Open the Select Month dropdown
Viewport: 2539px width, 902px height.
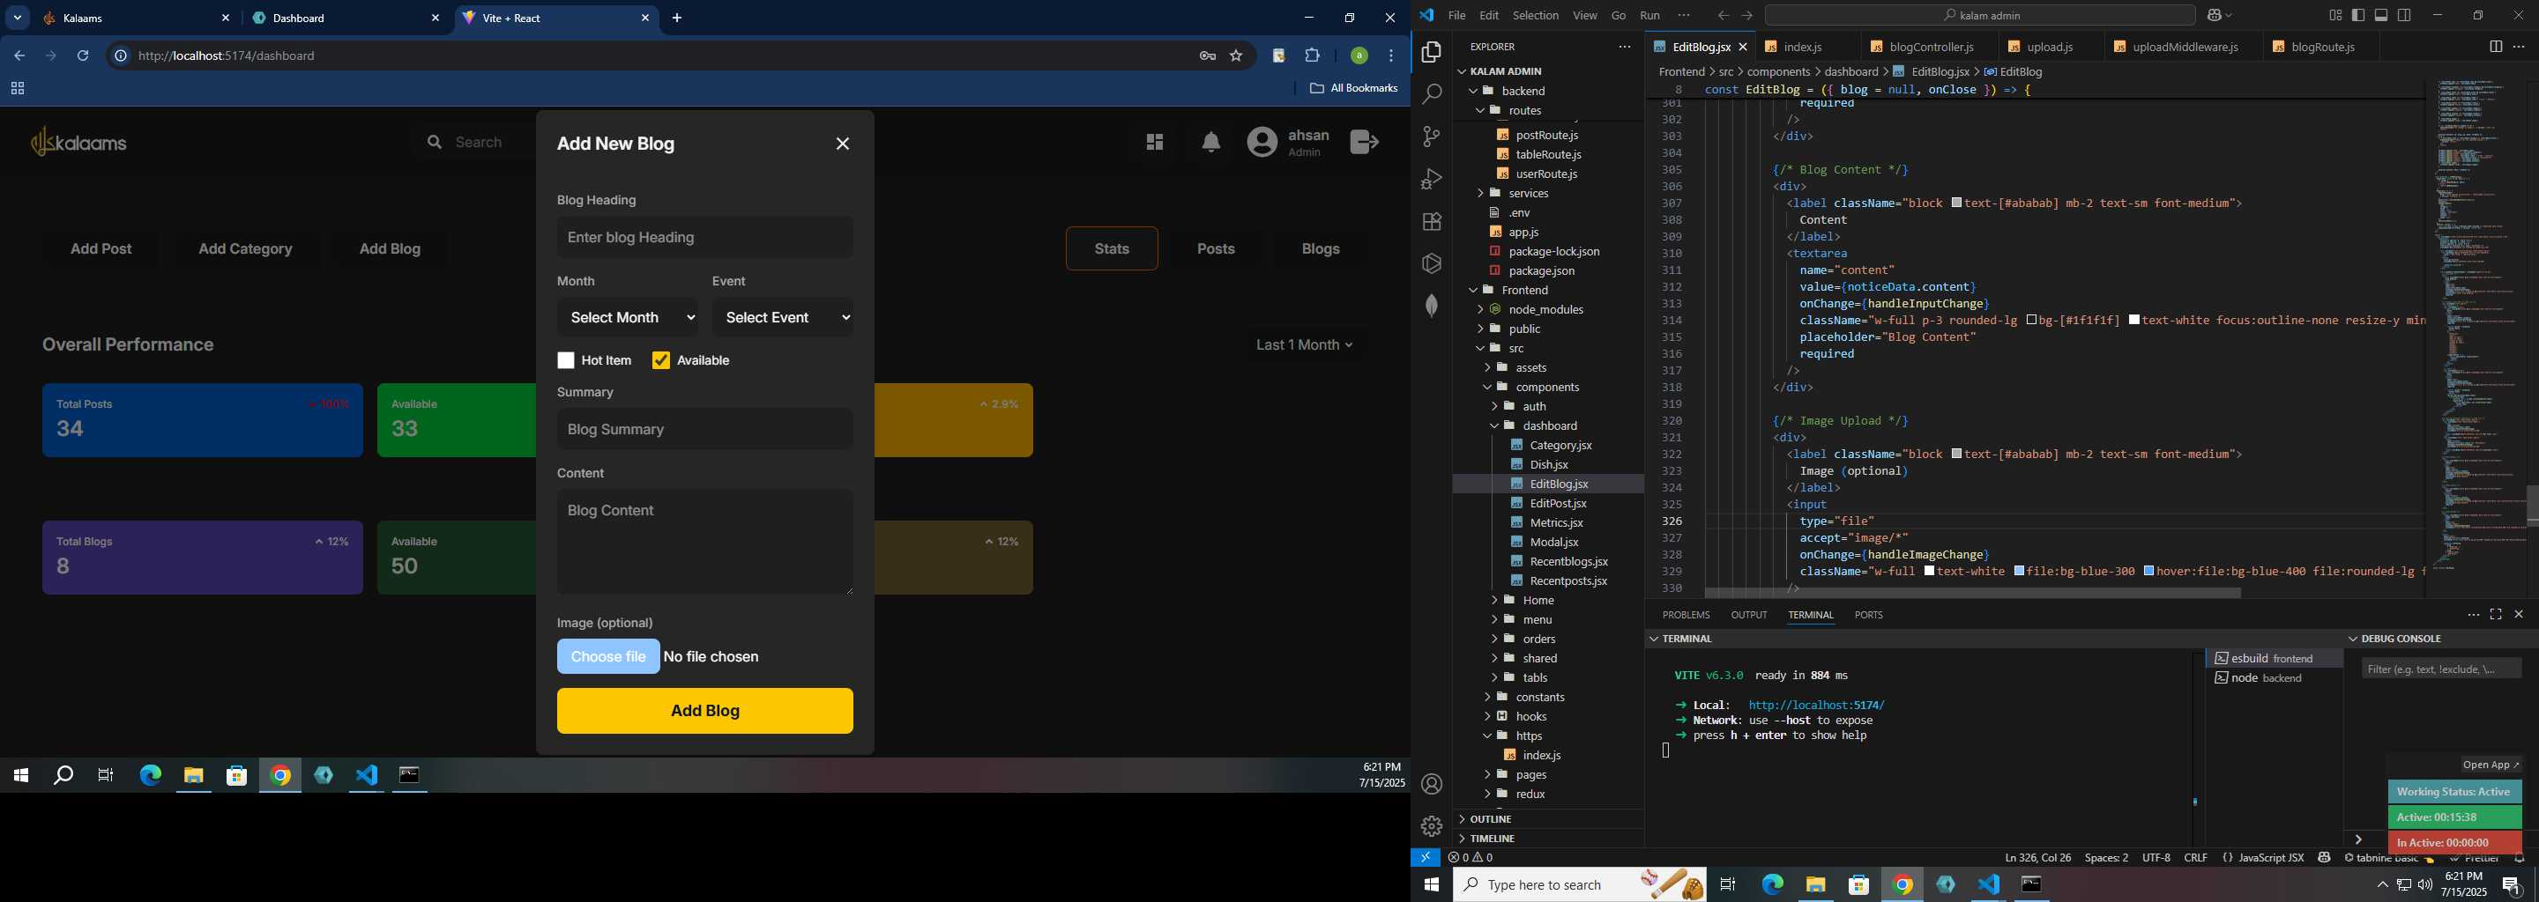(x=628, y=317)
